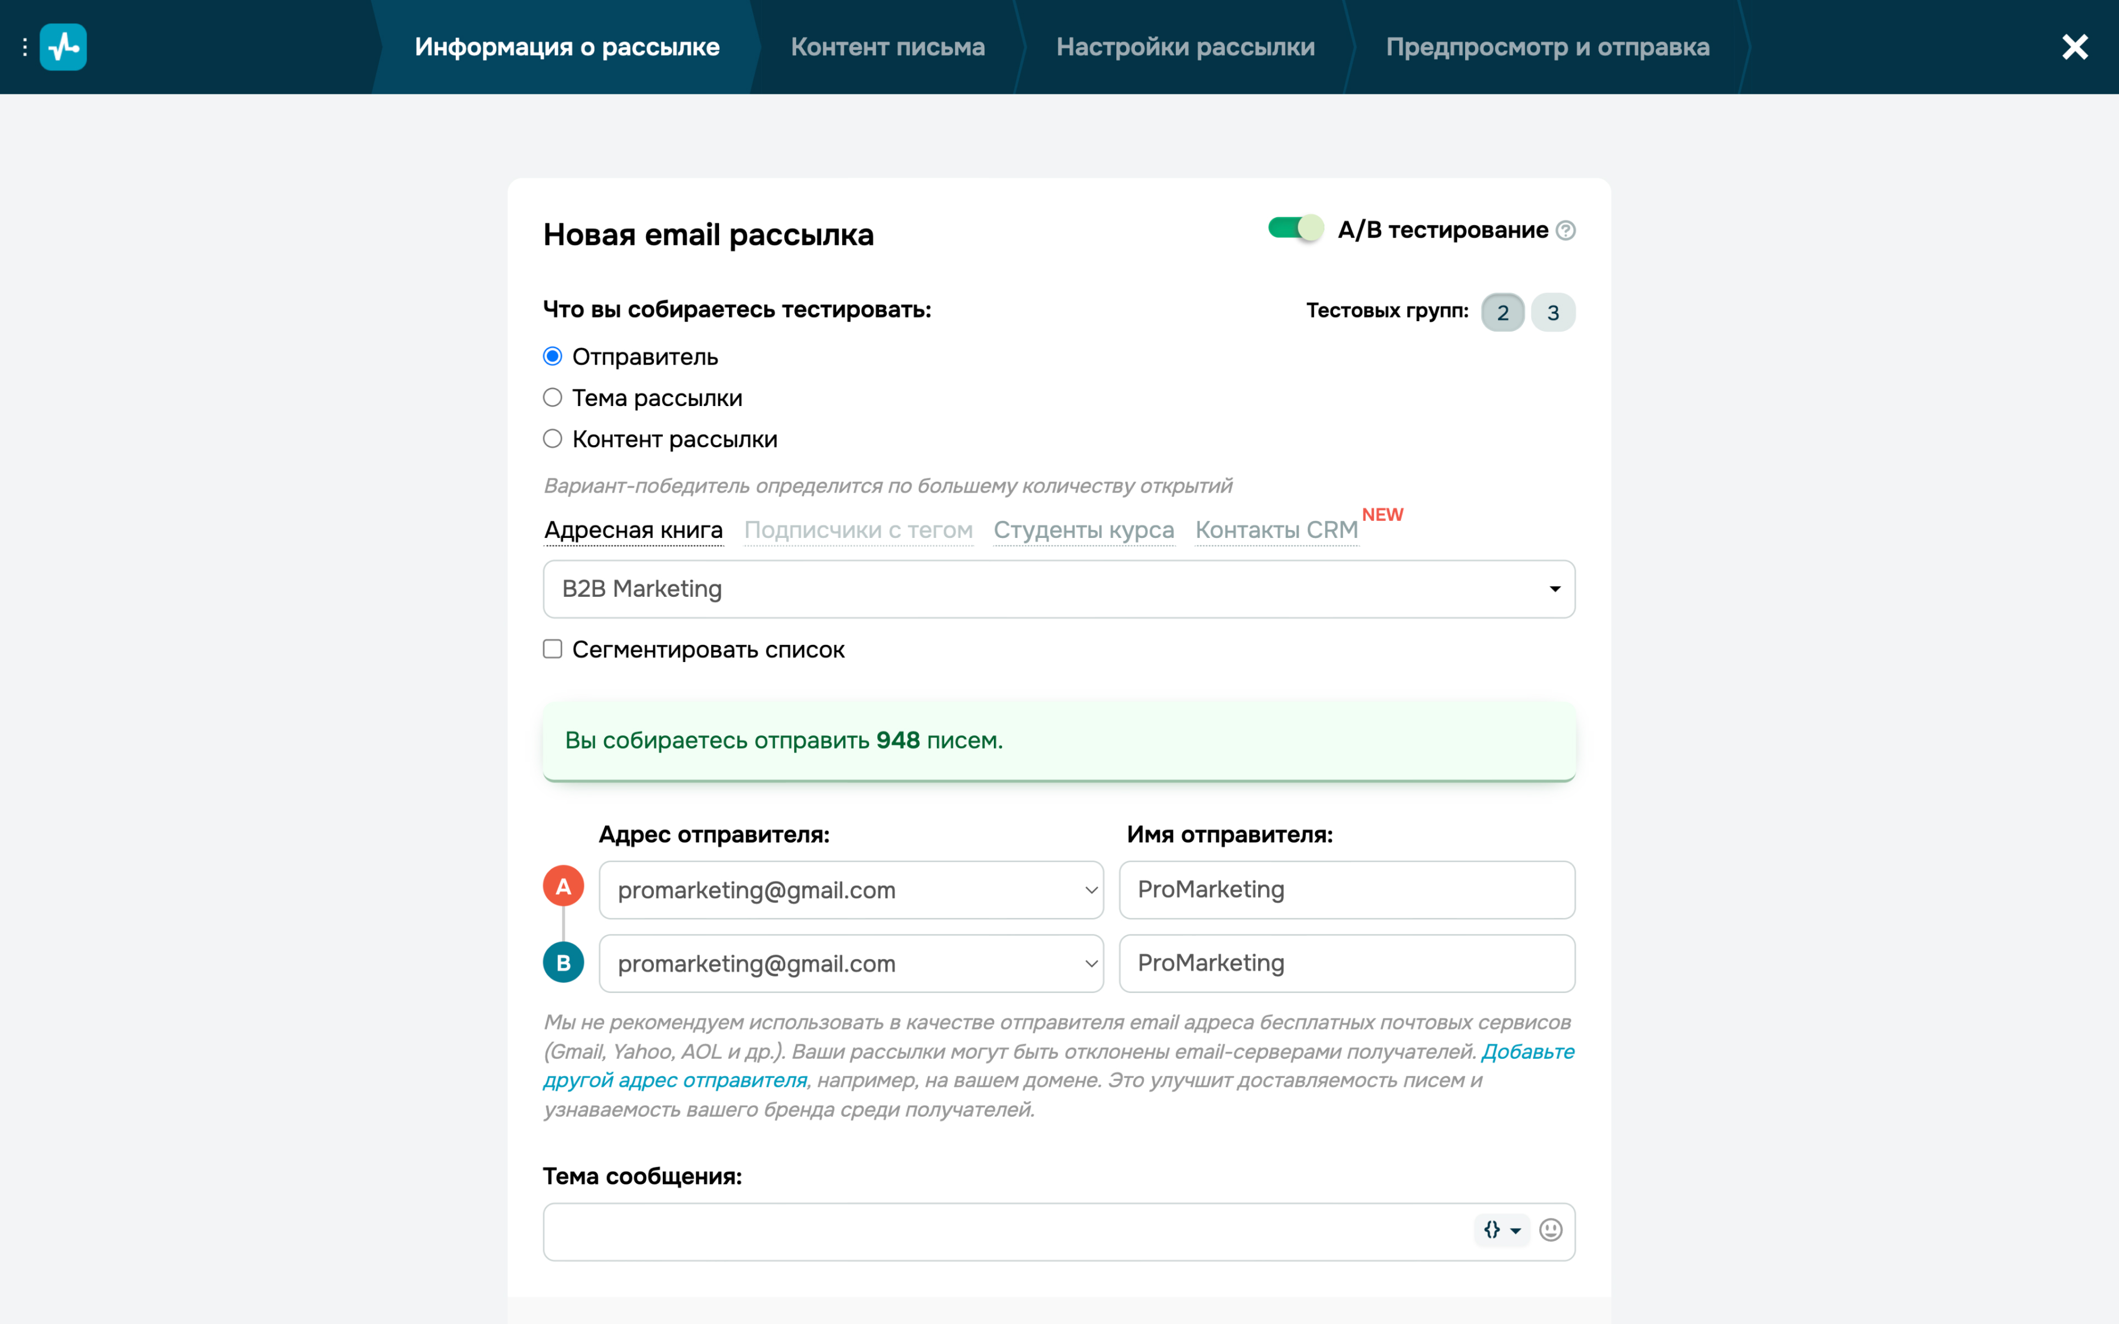The width and height of the screenshot is (2119, 1324).
Task: Click the Тема сообщения input field
Action: (x=1007, y=1232)
